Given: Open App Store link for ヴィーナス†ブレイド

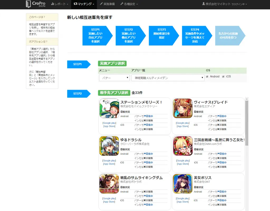Looking at the screenshot, I should [x=183, y=126].
